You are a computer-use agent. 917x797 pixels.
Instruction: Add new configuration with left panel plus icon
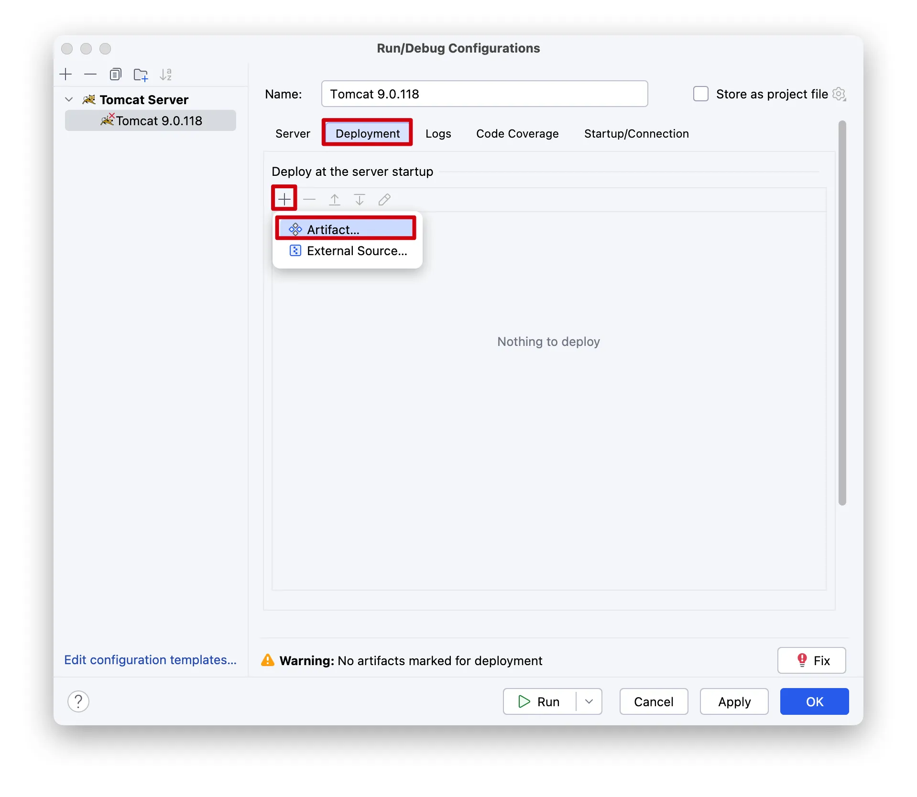pyautogui.click(x=65, y=75)
